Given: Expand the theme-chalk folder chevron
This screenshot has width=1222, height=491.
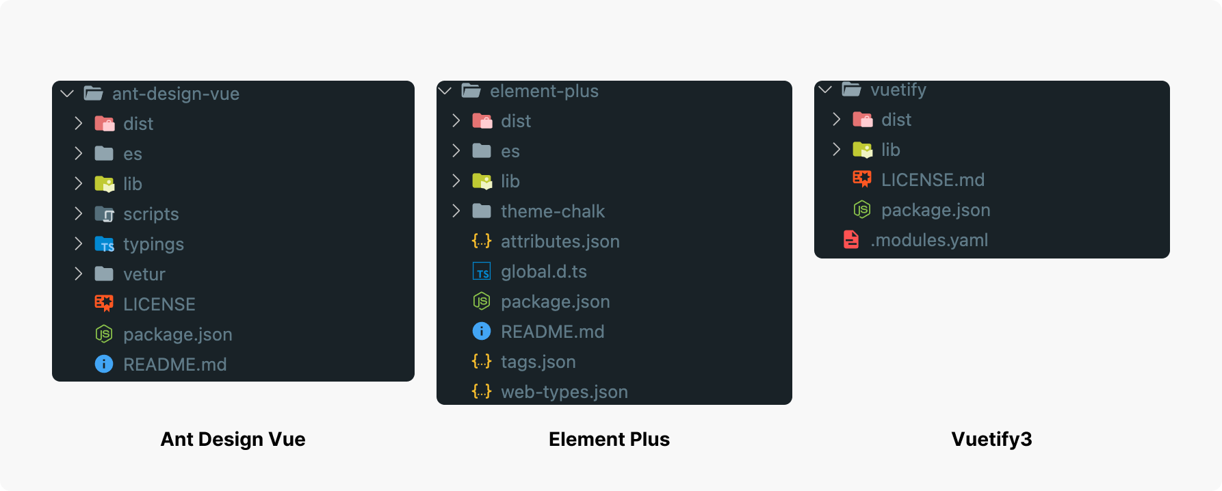Looking at the screenshot, I should pos(456,211).
